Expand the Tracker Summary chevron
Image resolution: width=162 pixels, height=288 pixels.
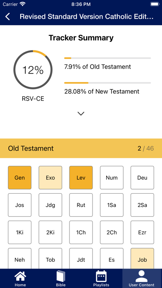tap(81, 113)
